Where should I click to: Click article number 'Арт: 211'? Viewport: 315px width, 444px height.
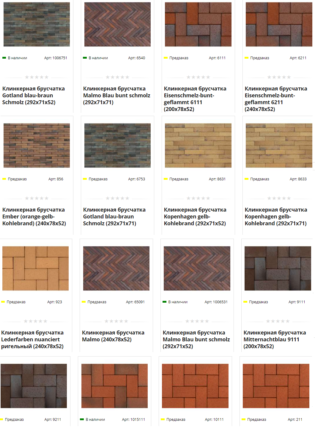coord(295,420)
